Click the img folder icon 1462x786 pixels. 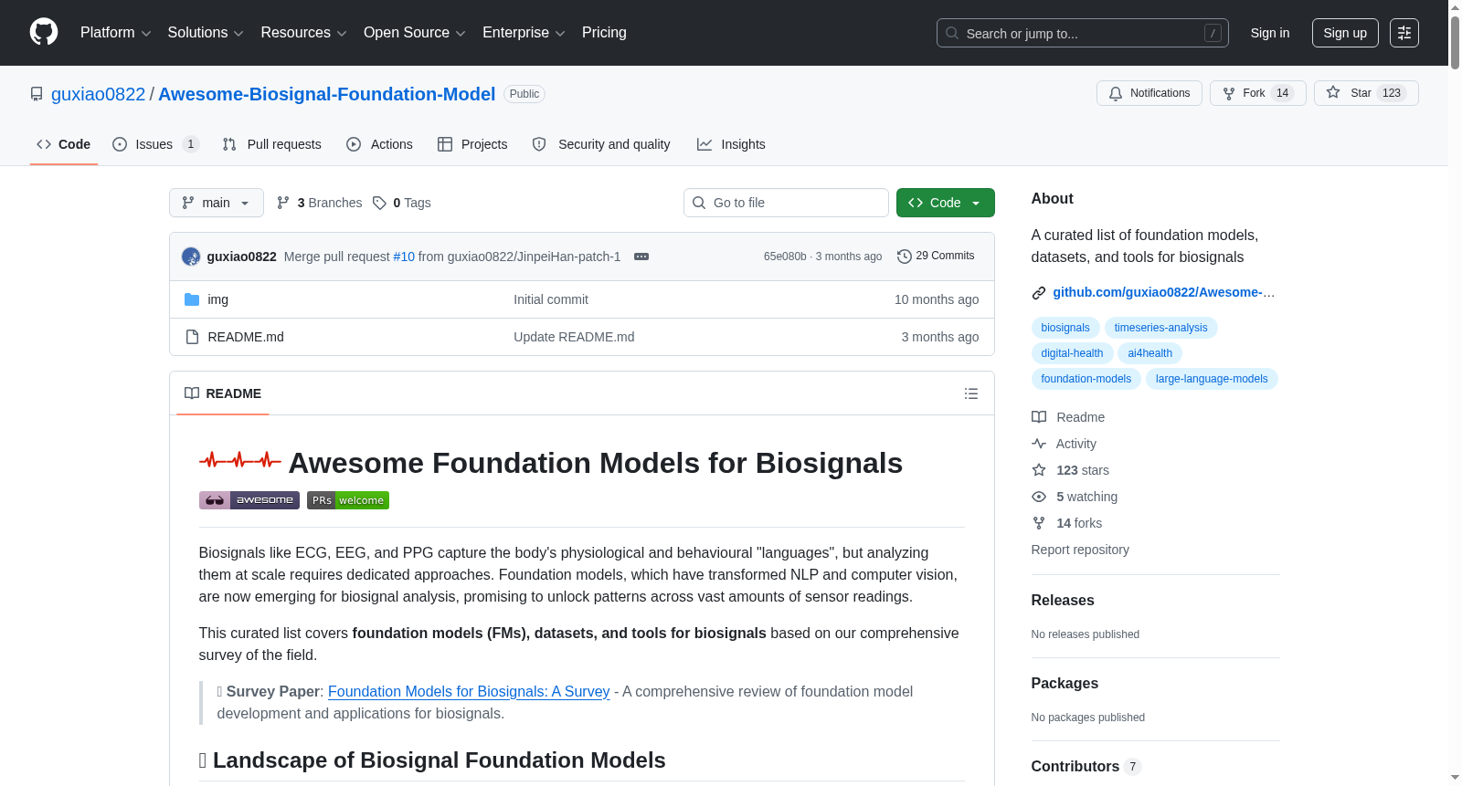192,299
